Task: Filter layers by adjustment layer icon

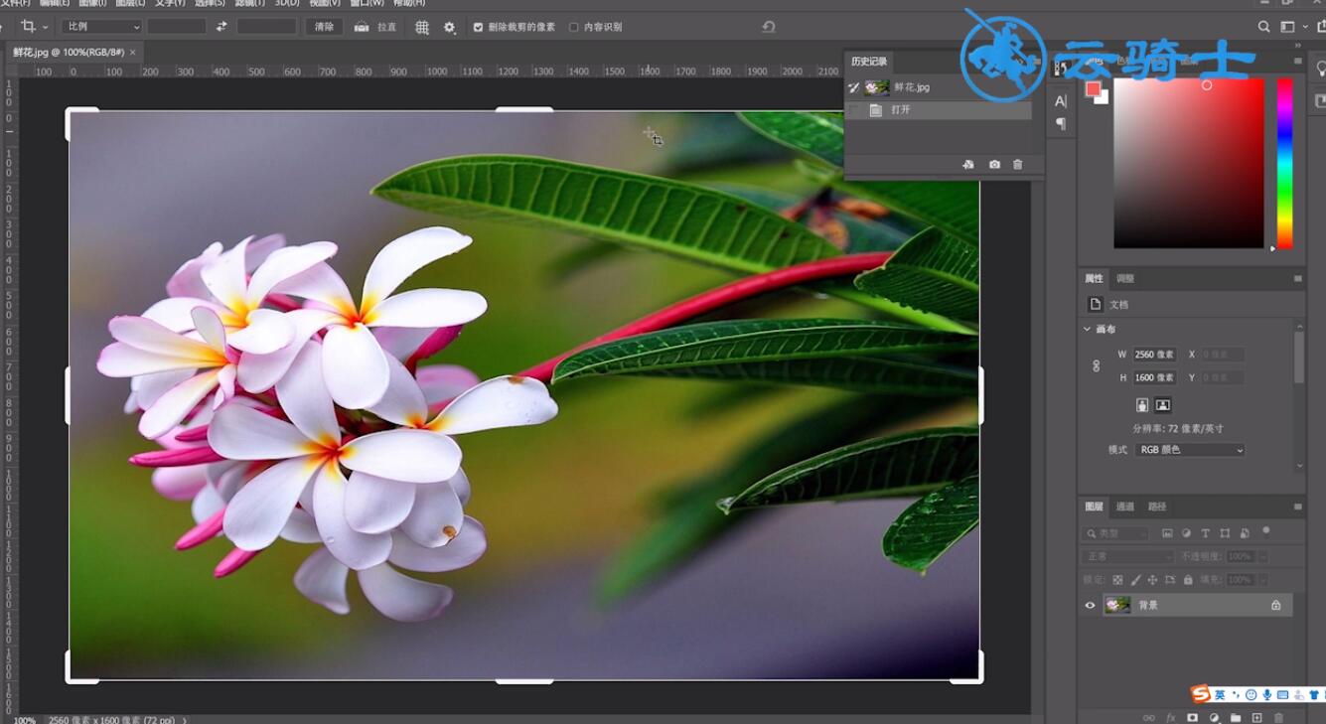Action: tap(1187, 533)
